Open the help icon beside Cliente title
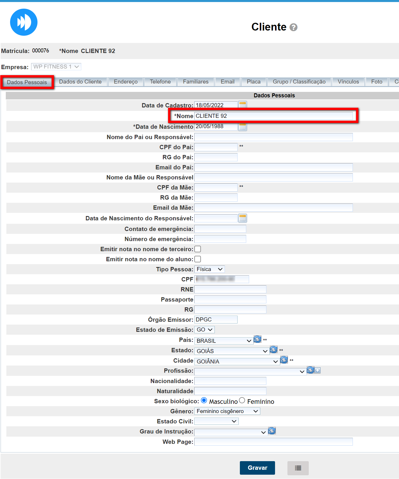399x479 pixels. click(x=293, y=27)
